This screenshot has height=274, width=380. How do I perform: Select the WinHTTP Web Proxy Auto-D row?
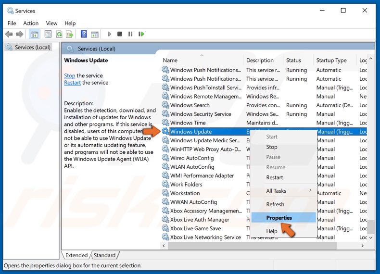[264, 149]
